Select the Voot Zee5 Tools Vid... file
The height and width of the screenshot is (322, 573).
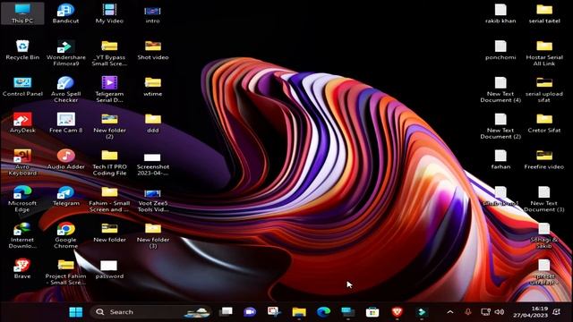tap(153, 200)
